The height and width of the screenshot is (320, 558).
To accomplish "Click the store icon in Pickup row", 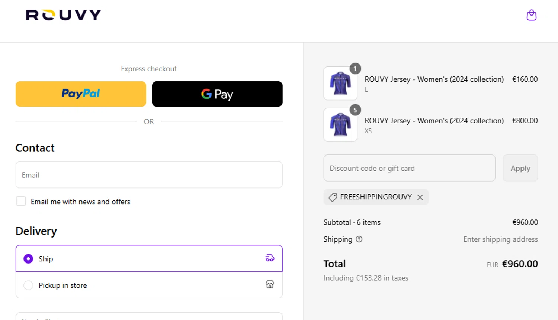I will tap(270, 284).
